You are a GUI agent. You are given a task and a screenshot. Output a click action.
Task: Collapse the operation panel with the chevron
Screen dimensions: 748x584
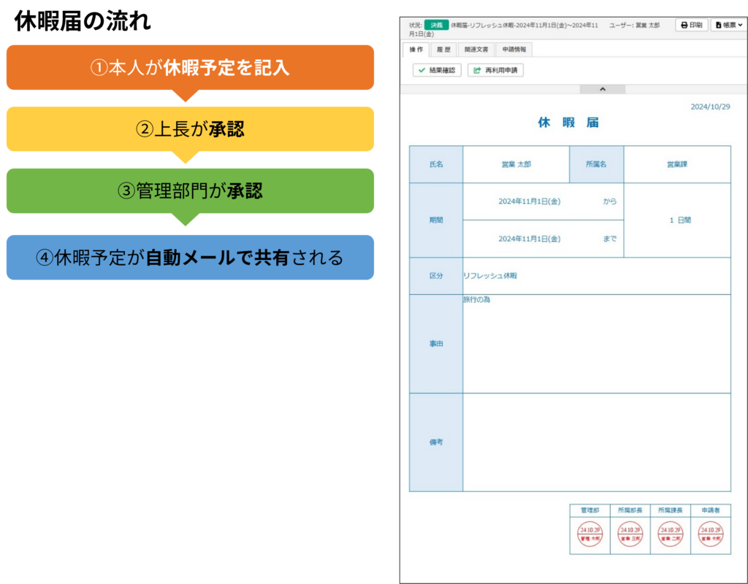[603, 89]
